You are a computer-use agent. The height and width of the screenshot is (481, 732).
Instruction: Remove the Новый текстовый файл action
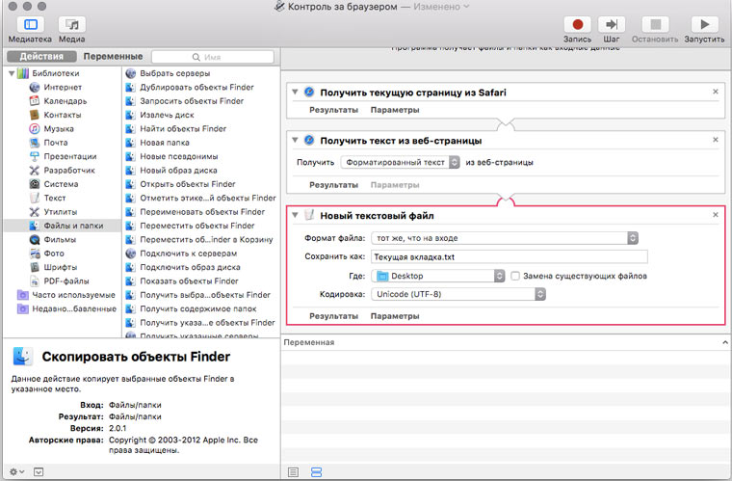click(715, 214)
